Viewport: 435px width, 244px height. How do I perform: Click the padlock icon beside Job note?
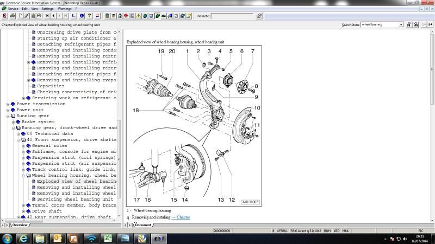point(259,16)
